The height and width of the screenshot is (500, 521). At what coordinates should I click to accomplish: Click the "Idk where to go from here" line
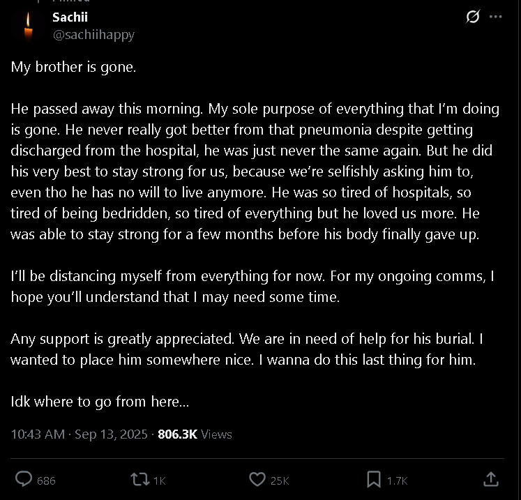(100, 402)
